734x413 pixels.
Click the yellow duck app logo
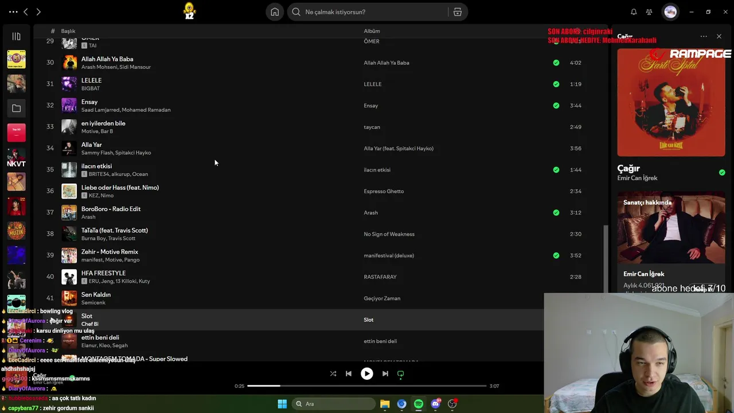coord(189,11)
